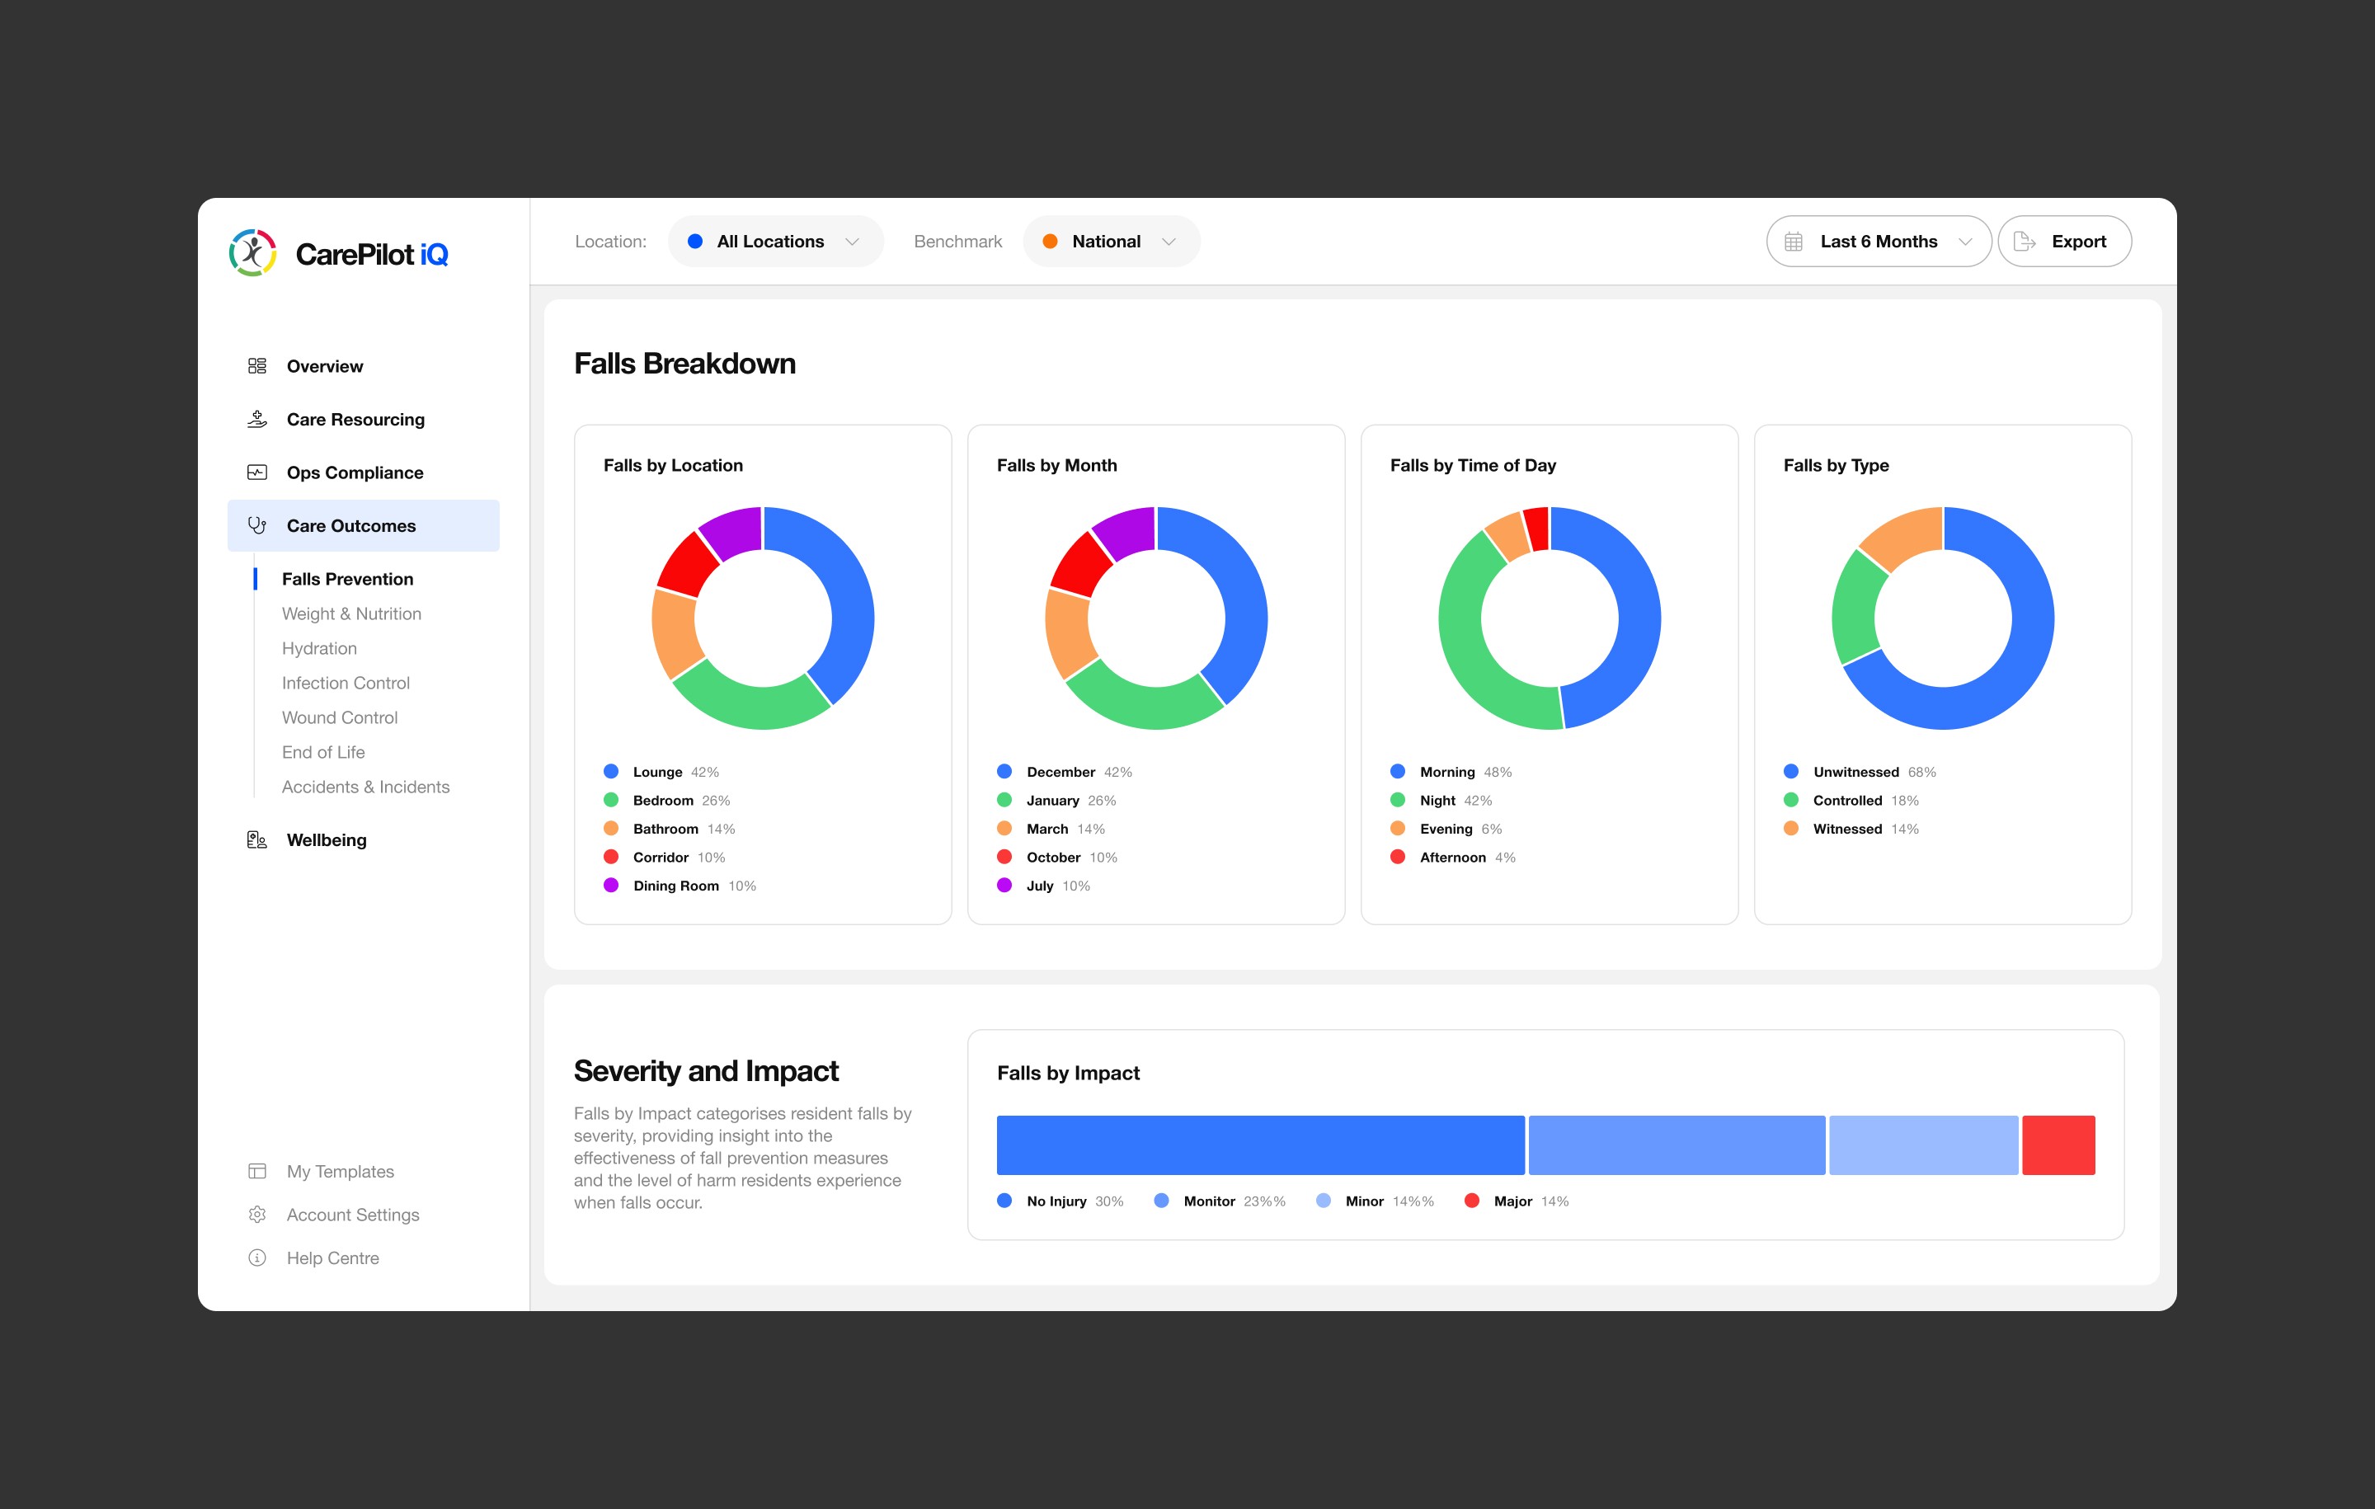Open the Hydration page link

(318, 648)
